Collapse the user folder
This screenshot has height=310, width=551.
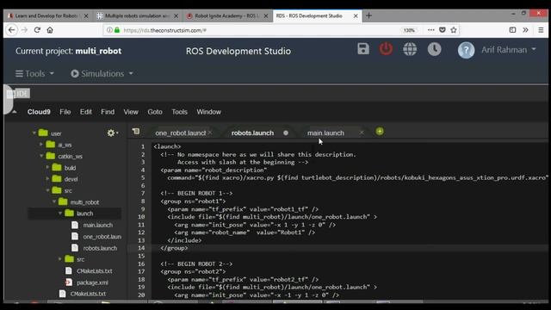point(34,133)
